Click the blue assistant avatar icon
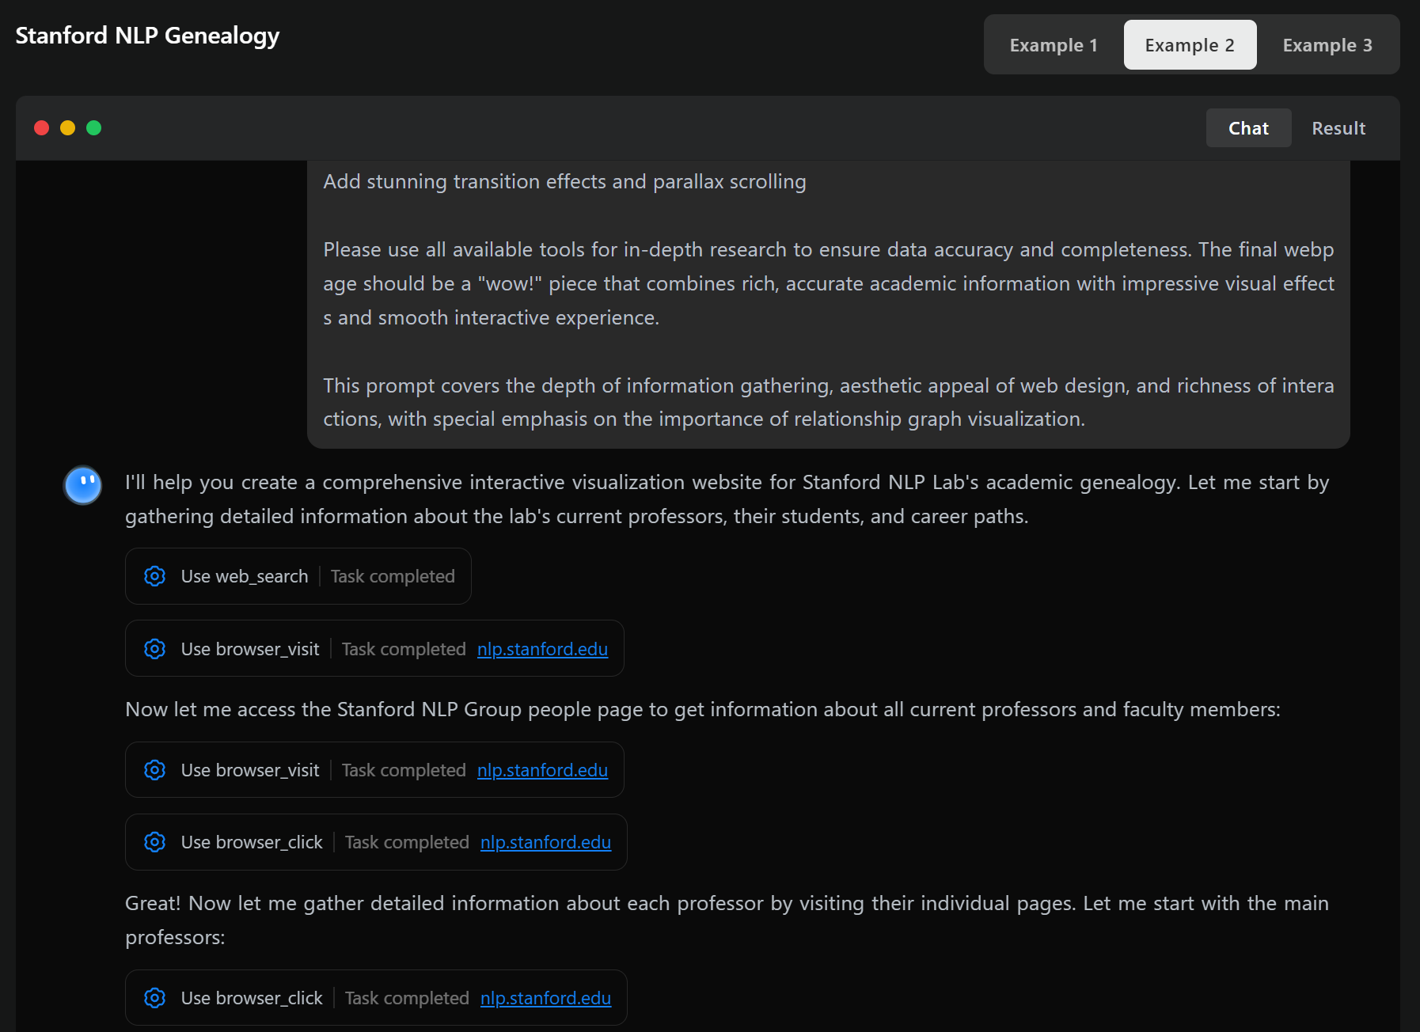Screen dimensions: 1420x1032 click(x=82, y=485)
